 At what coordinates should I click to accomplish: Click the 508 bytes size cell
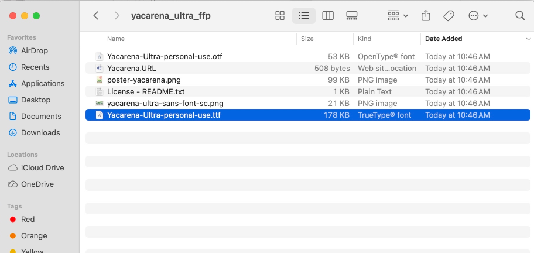point(332,68)
